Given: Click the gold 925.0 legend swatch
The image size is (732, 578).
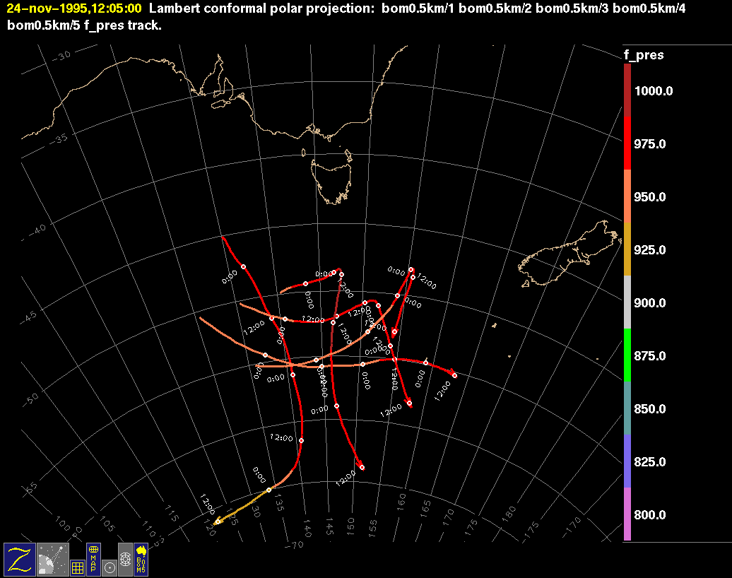Looking at the screenshot, I should tap(627, 249).
